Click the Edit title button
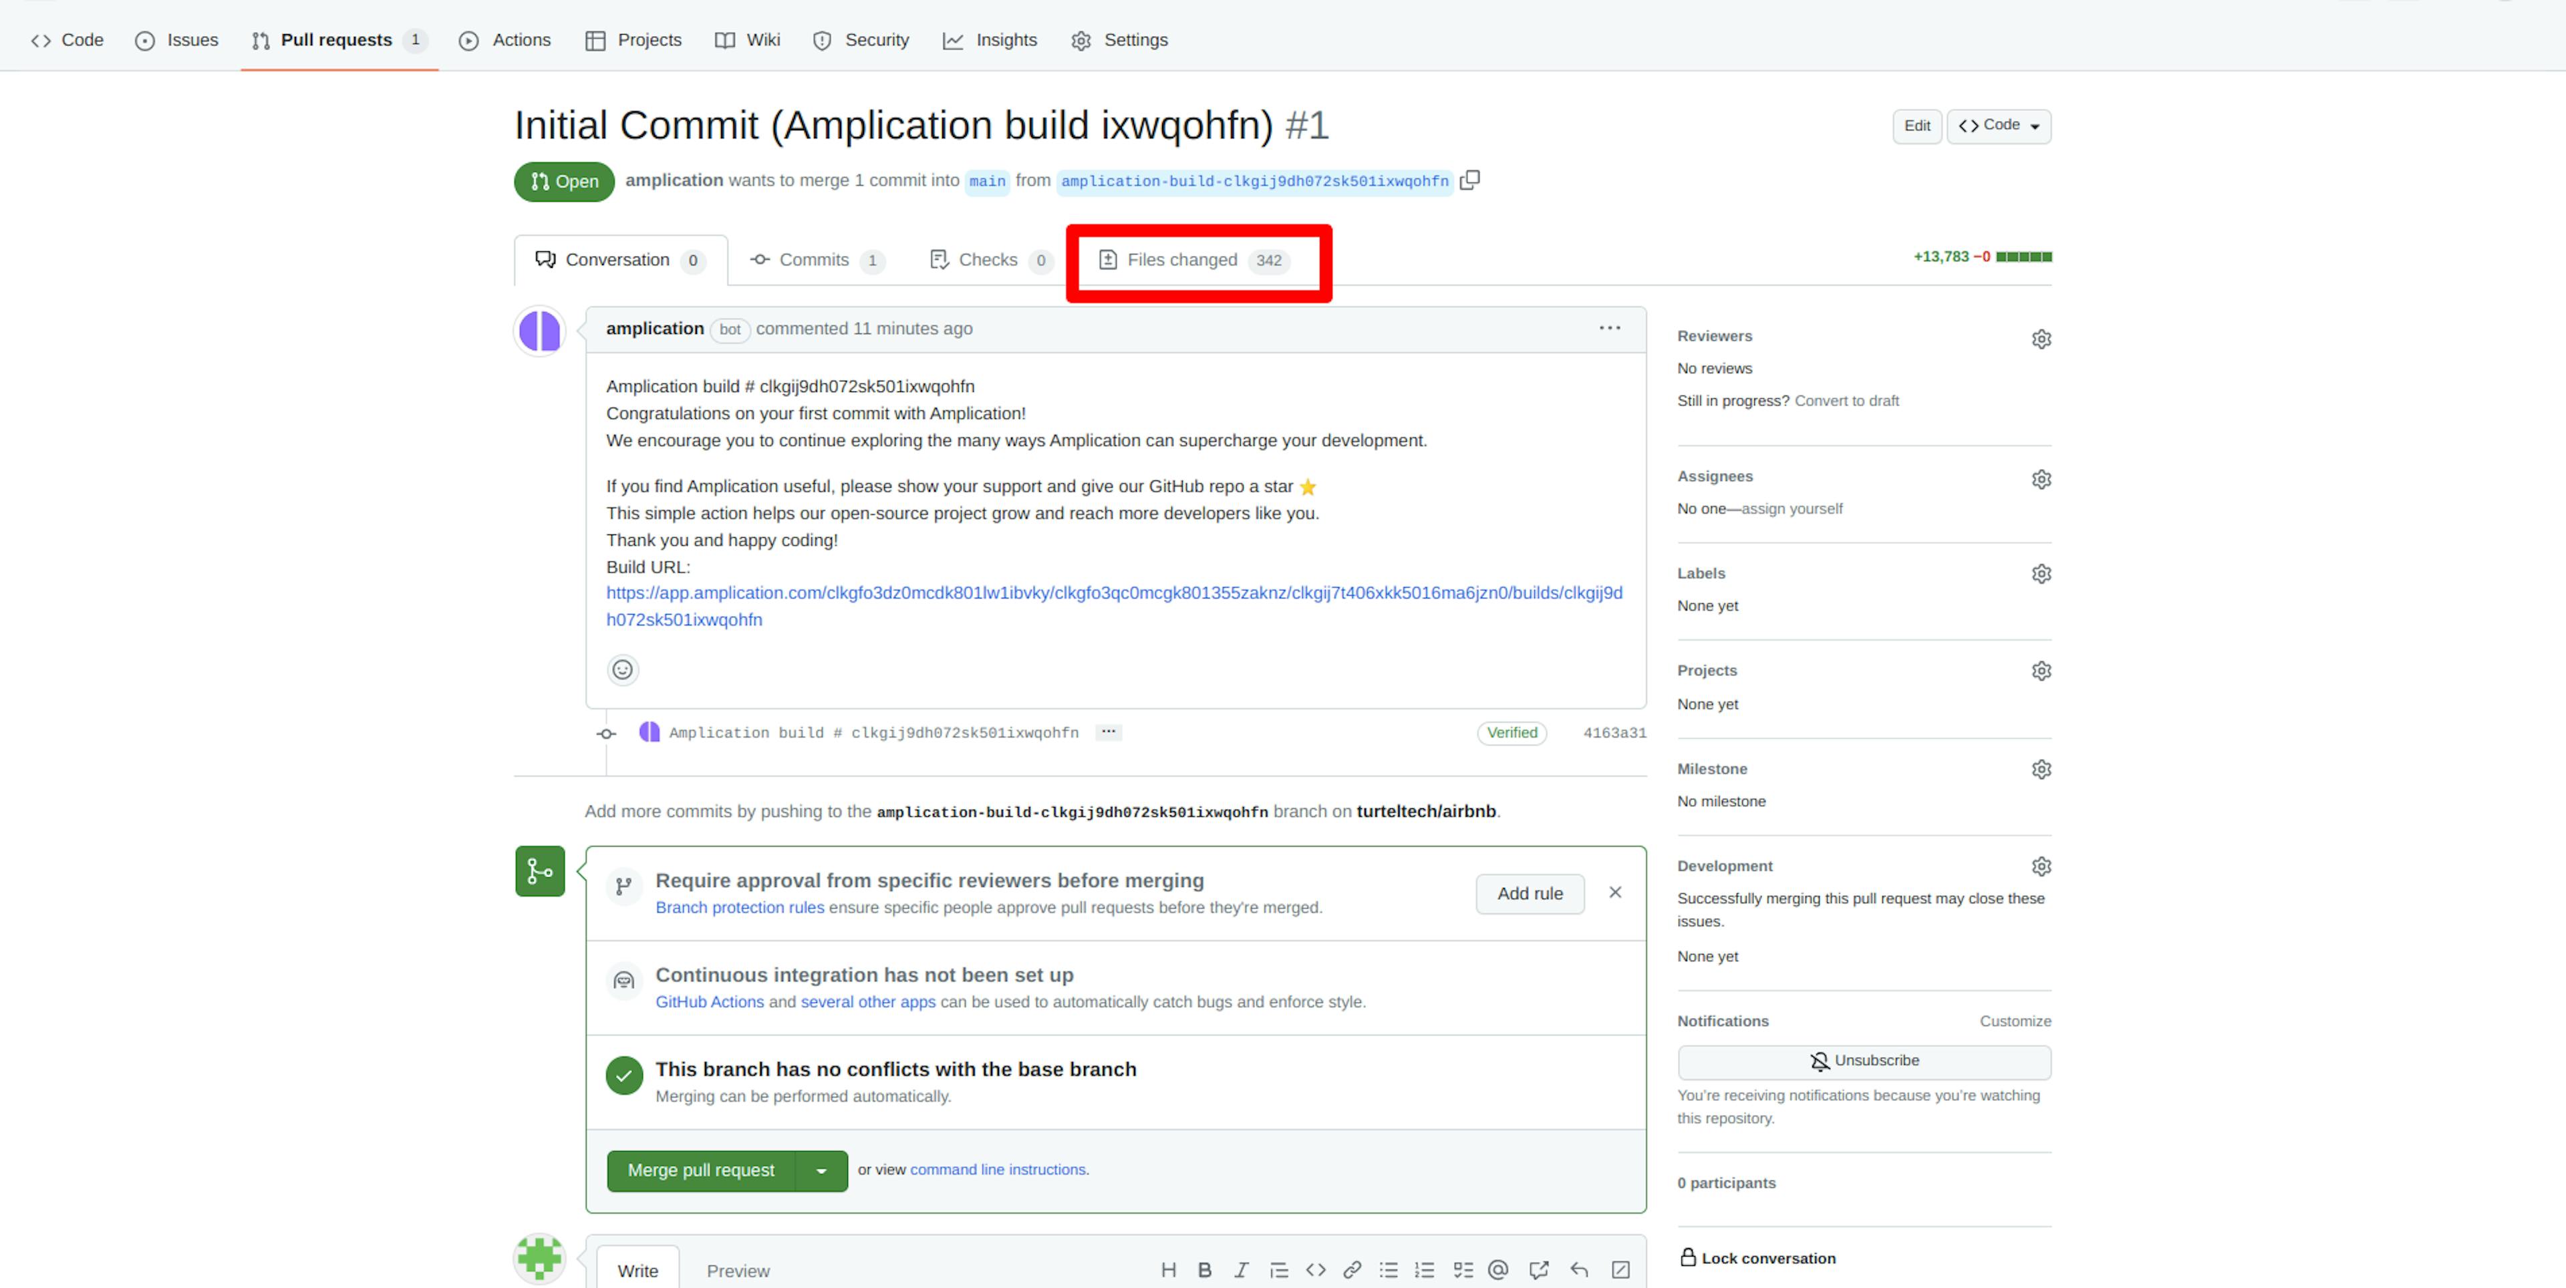2566x1288 pixels. [1916, 126]
